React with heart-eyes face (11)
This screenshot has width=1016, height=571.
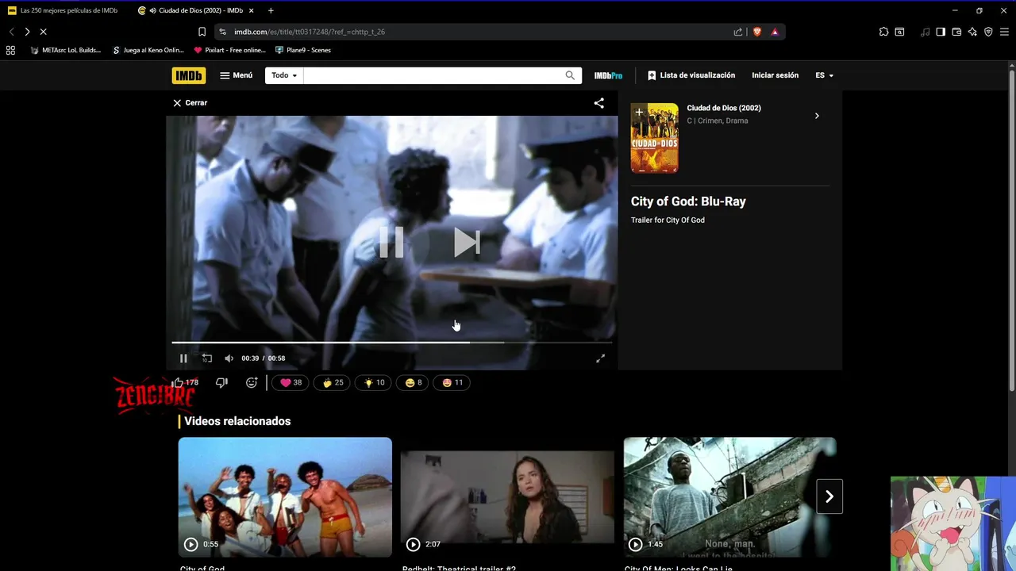click(x=452, y=382)
